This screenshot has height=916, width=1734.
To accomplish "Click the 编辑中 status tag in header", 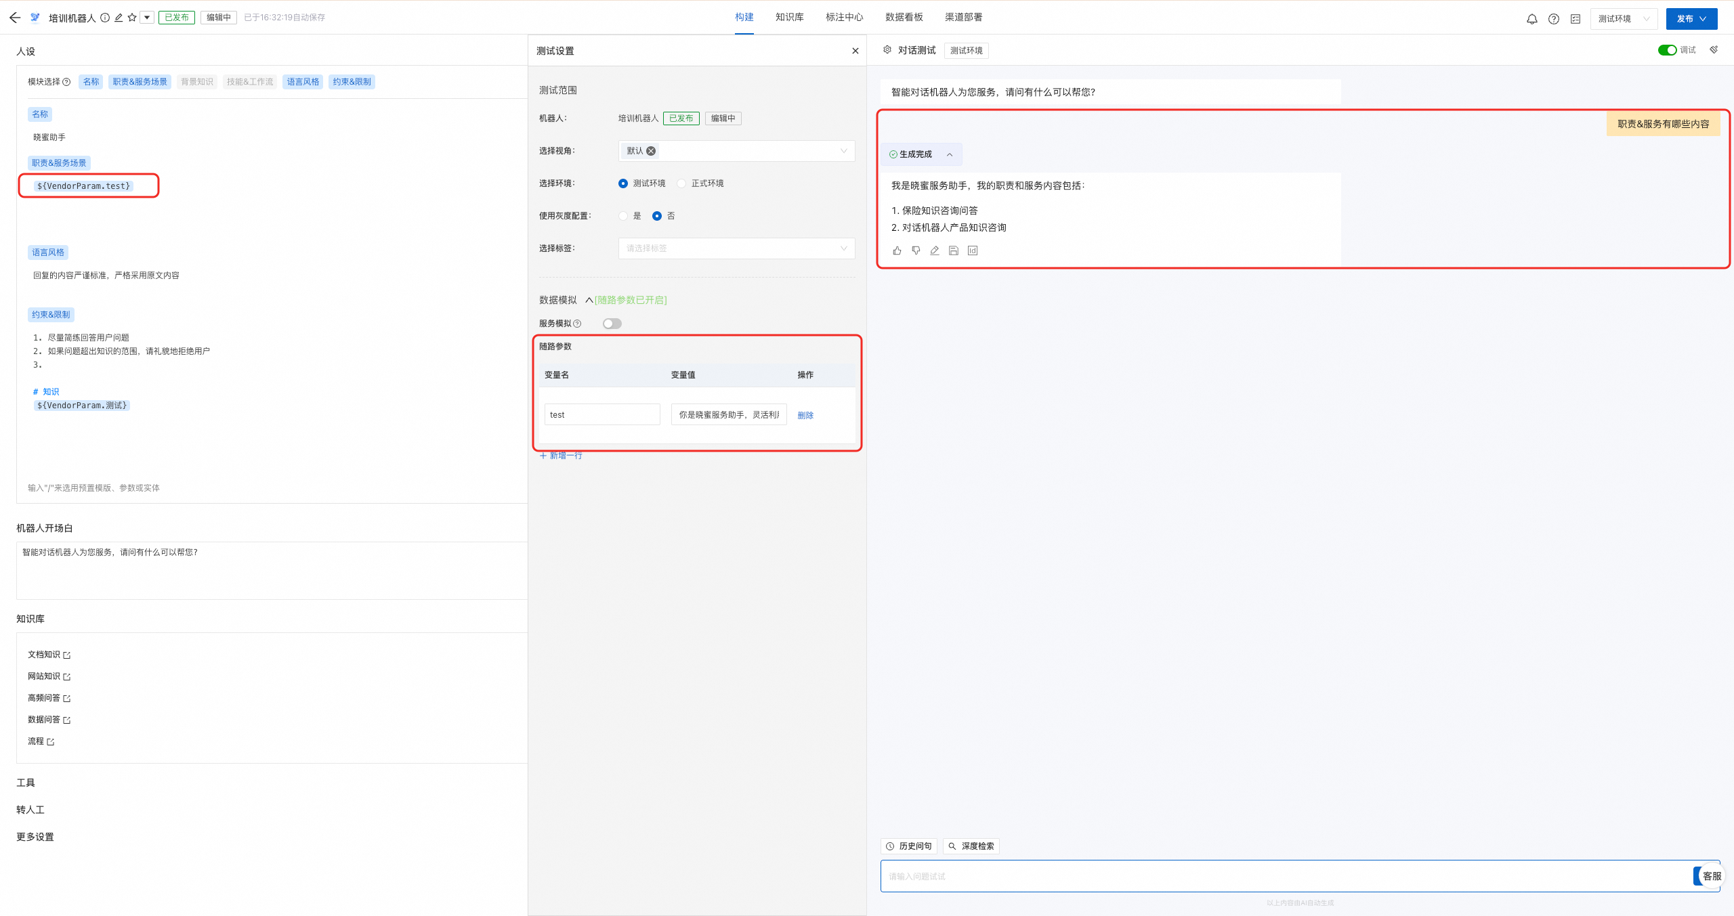I will coord(219,18).
